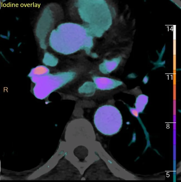The width and height of the screenshot is (181, 182).
Task: Click the color scale value 11
Action: (x=170, y=77)
